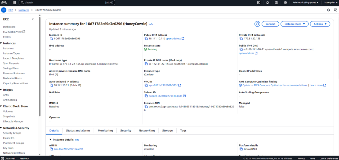The image size is (339, 160).
Task: Copy the Platform details value
Action: pyautogui.click(x=241, y=149)
